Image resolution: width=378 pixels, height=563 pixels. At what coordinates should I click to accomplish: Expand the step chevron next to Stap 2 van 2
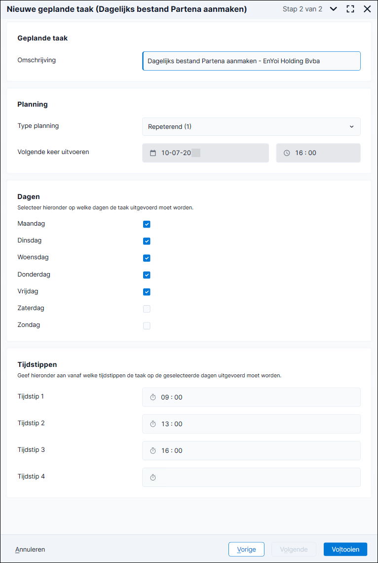334,9
